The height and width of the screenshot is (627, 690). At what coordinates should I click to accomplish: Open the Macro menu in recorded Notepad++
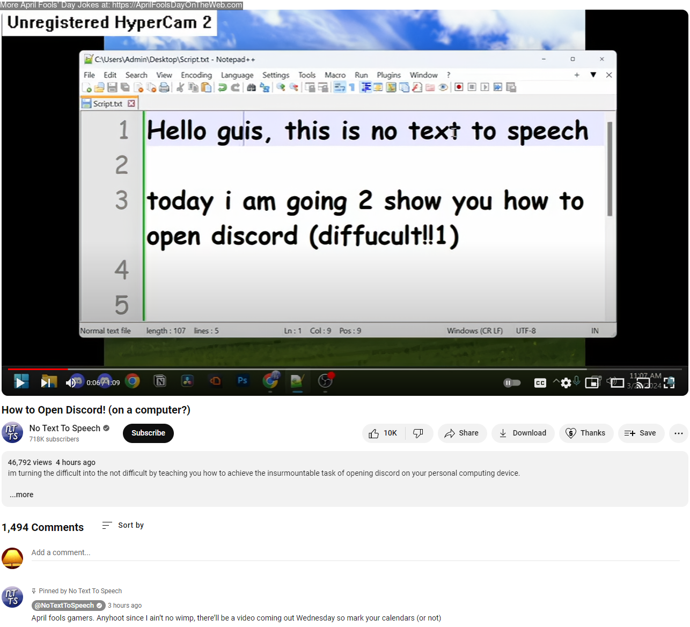pyautogui.click(x=335, y=75)
